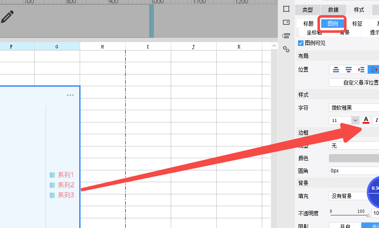The image size is (379, 228).
Task: Select legend item 系列1
Action: tap(62, 175)
